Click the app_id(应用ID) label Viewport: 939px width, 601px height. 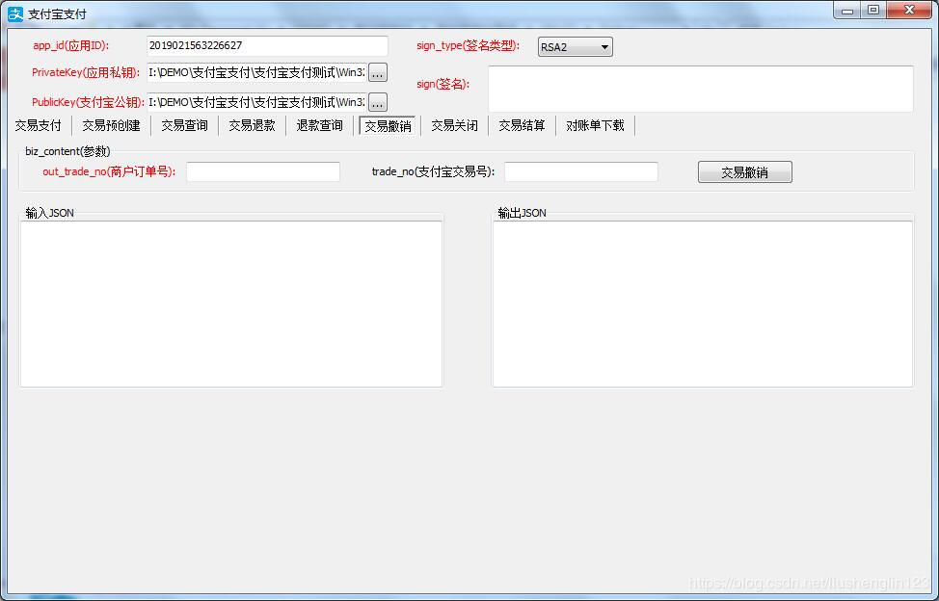pos(71,45)
